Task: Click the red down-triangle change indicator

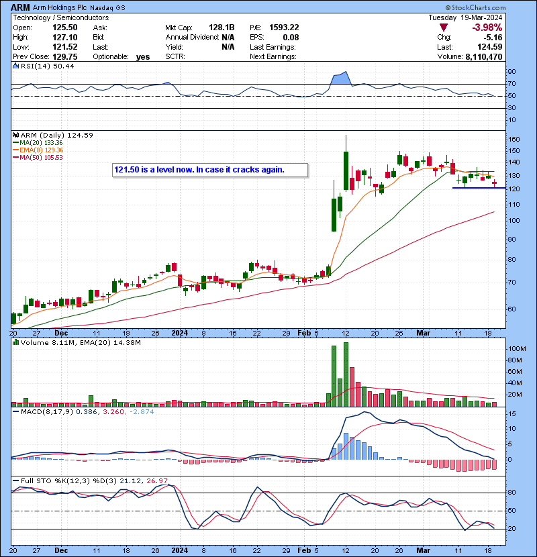Action: tap(443, 28)
